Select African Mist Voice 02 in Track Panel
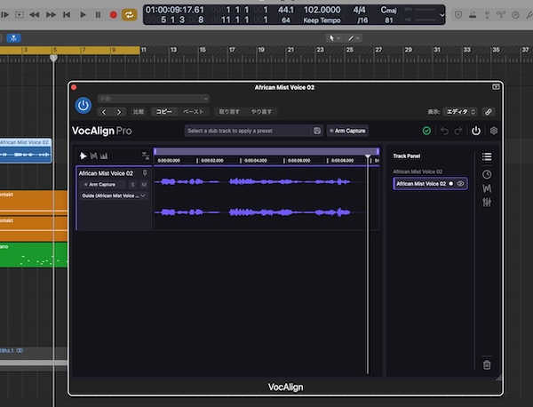This screenshot has height=407, width=533. [430, 184]
